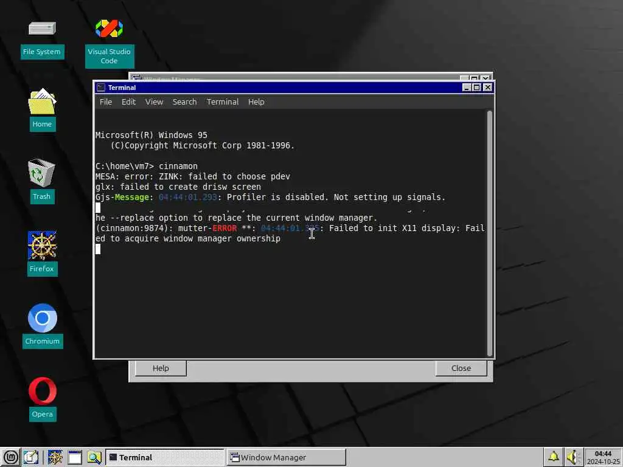Open the file search taskbar launcher
Screen dimensions: 623x467
tap(94, 457)
